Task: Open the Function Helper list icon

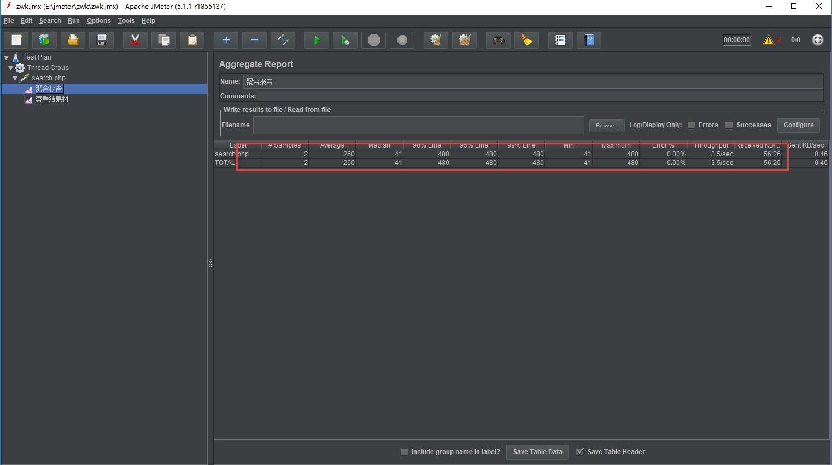Action: (560, 40)
